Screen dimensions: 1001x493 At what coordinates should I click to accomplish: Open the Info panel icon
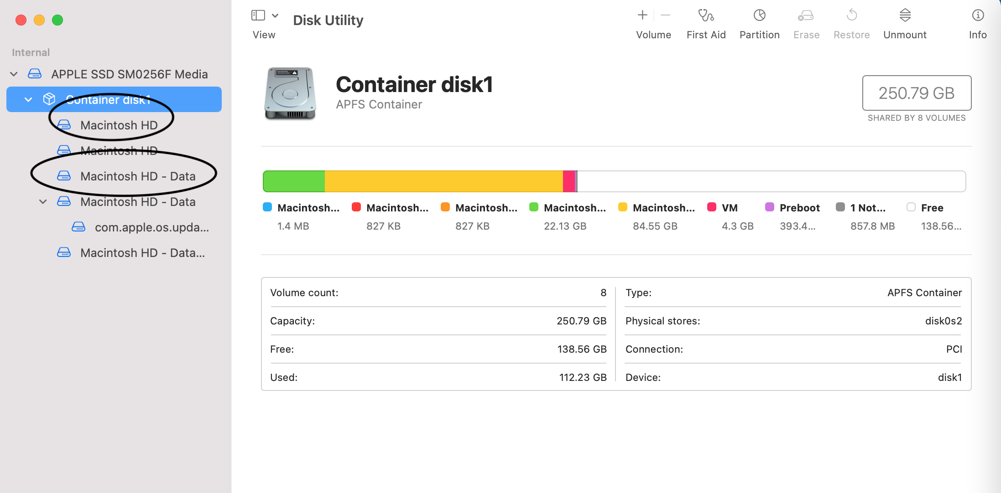978,15
